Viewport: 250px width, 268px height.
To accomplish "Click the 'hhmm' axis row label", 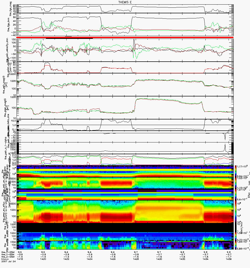I will [5, 259].
